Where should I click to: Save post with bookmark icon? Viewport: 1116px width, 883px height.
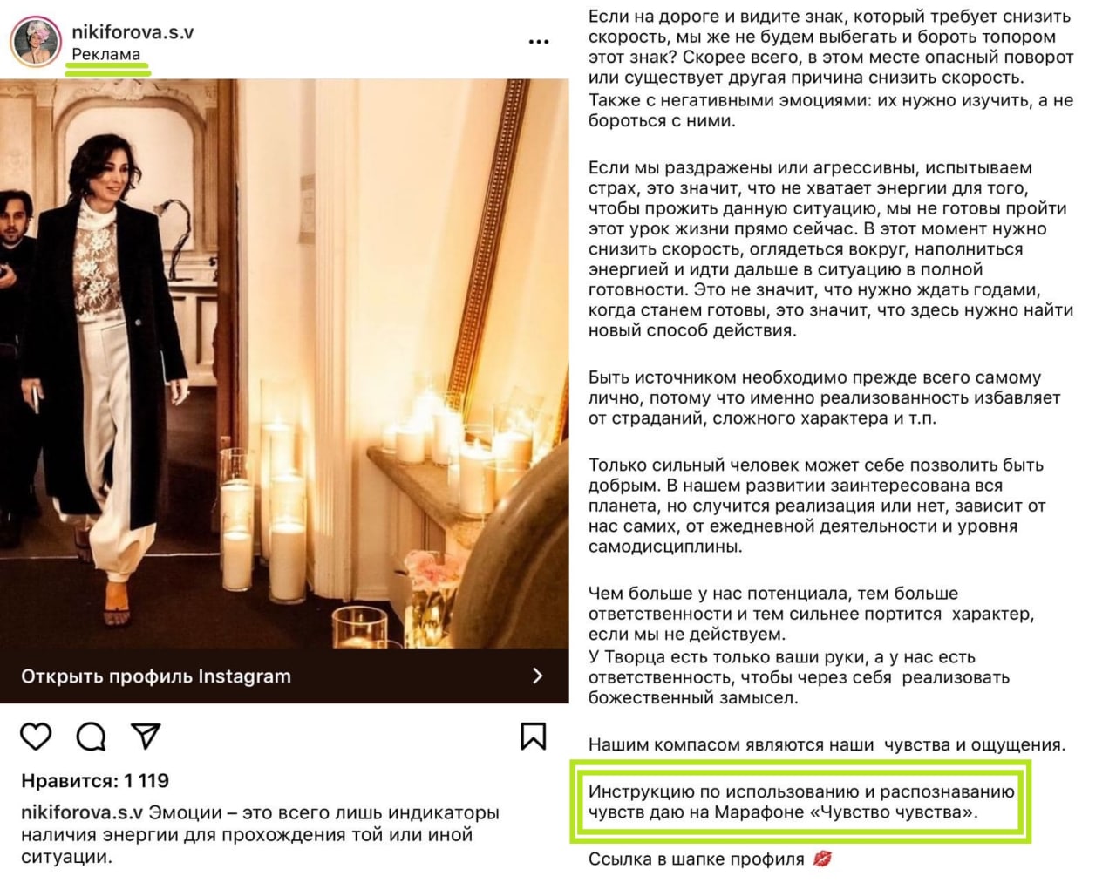click(x=533, y=737)
